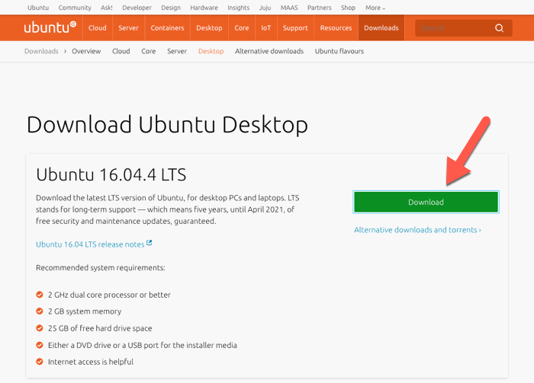The image size is (534, 383).
Task: Open the Desktop item in the orange navbar
Action: point(209,28)
